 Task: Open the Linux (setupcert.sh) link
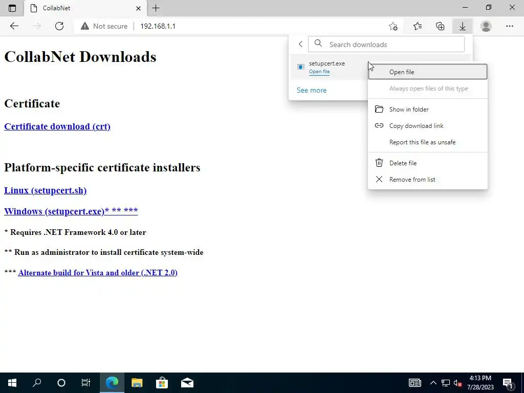[x=45, y=190]
